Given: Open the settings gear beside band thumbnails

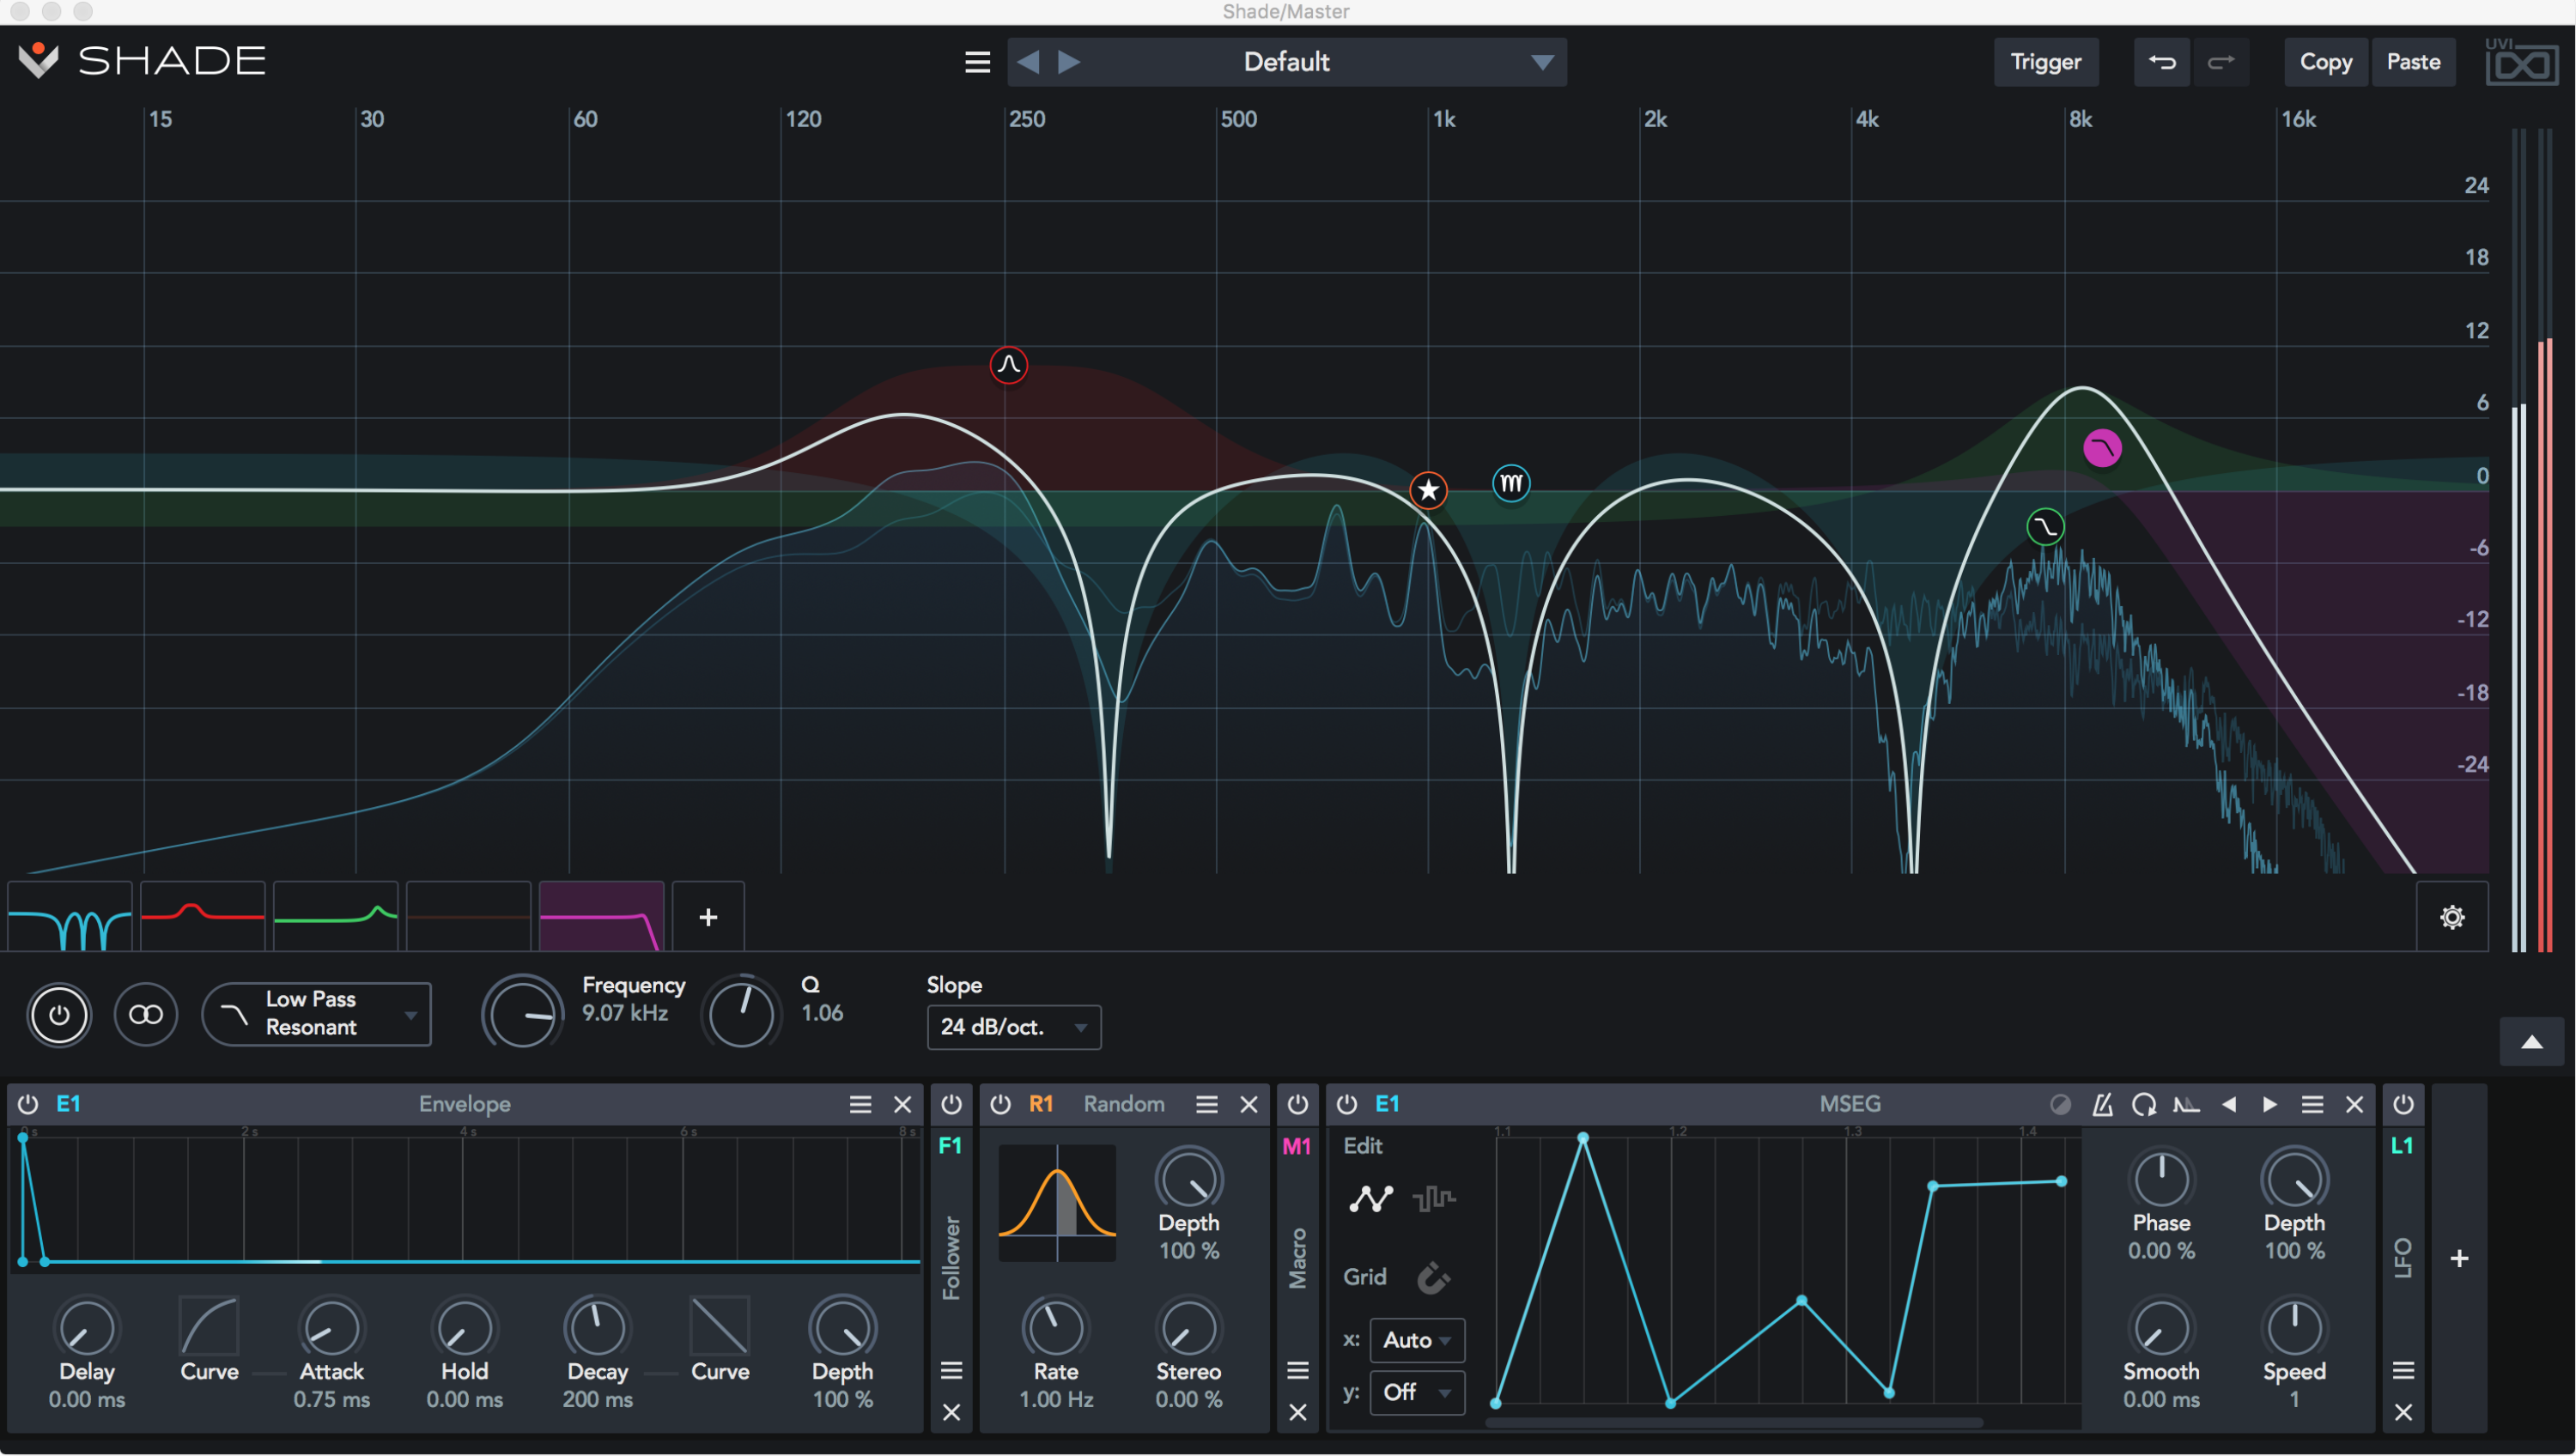Looking at the screenshot, I should click(x=2452, y=916).
